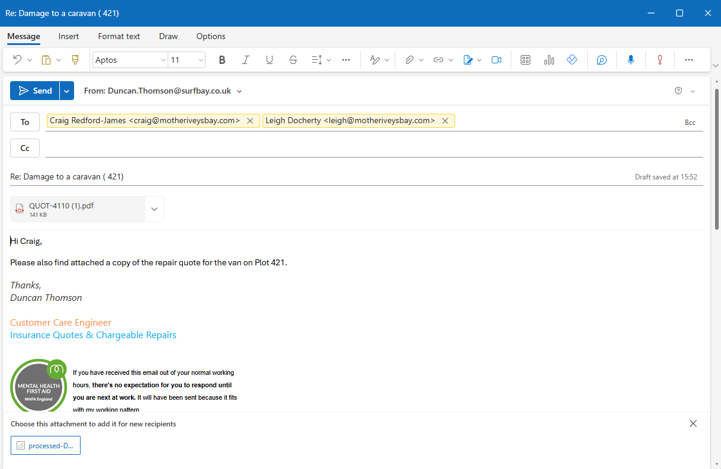This screenshot has width=721, height=469.
Task: Send the email
Action: (x=35, y=91)
